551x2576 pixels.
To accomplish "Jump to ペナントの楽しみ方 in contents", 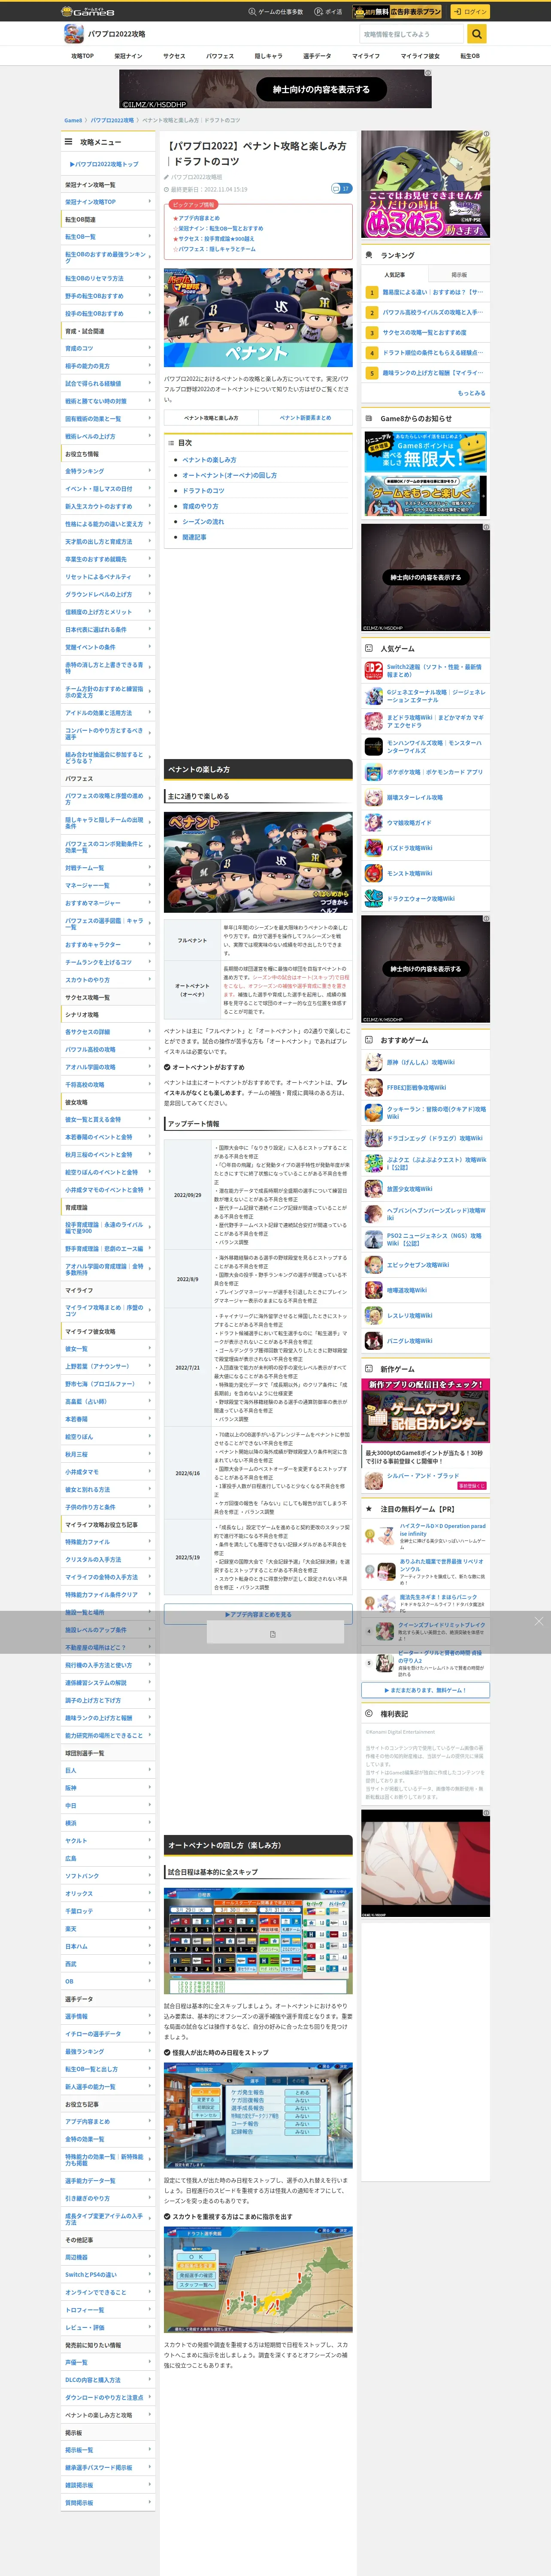I will pos(209,460).
